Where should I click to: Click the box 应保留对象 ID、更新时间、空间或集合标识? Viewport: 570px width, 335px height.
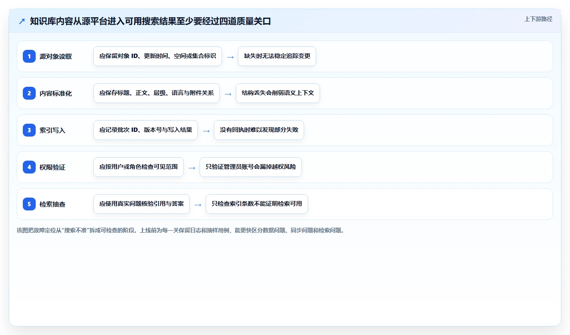click(x=157, y=56)
